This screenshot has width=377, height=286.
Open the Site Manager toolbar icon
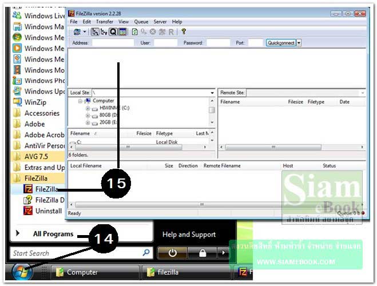(x=77, y=31)
